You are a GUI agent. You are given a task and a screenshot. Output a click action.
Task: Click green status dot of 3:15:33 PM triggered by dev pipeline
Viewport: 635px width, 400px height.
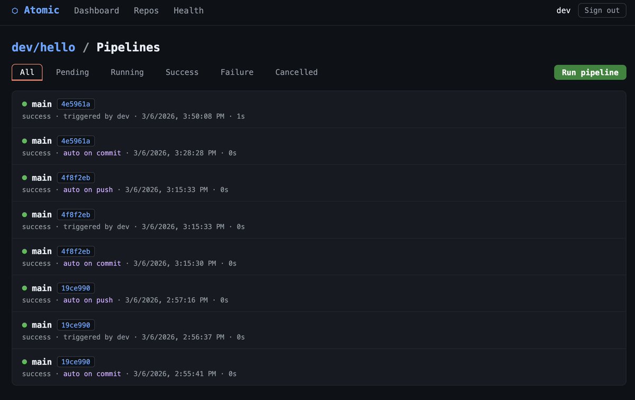coord(24,215)
